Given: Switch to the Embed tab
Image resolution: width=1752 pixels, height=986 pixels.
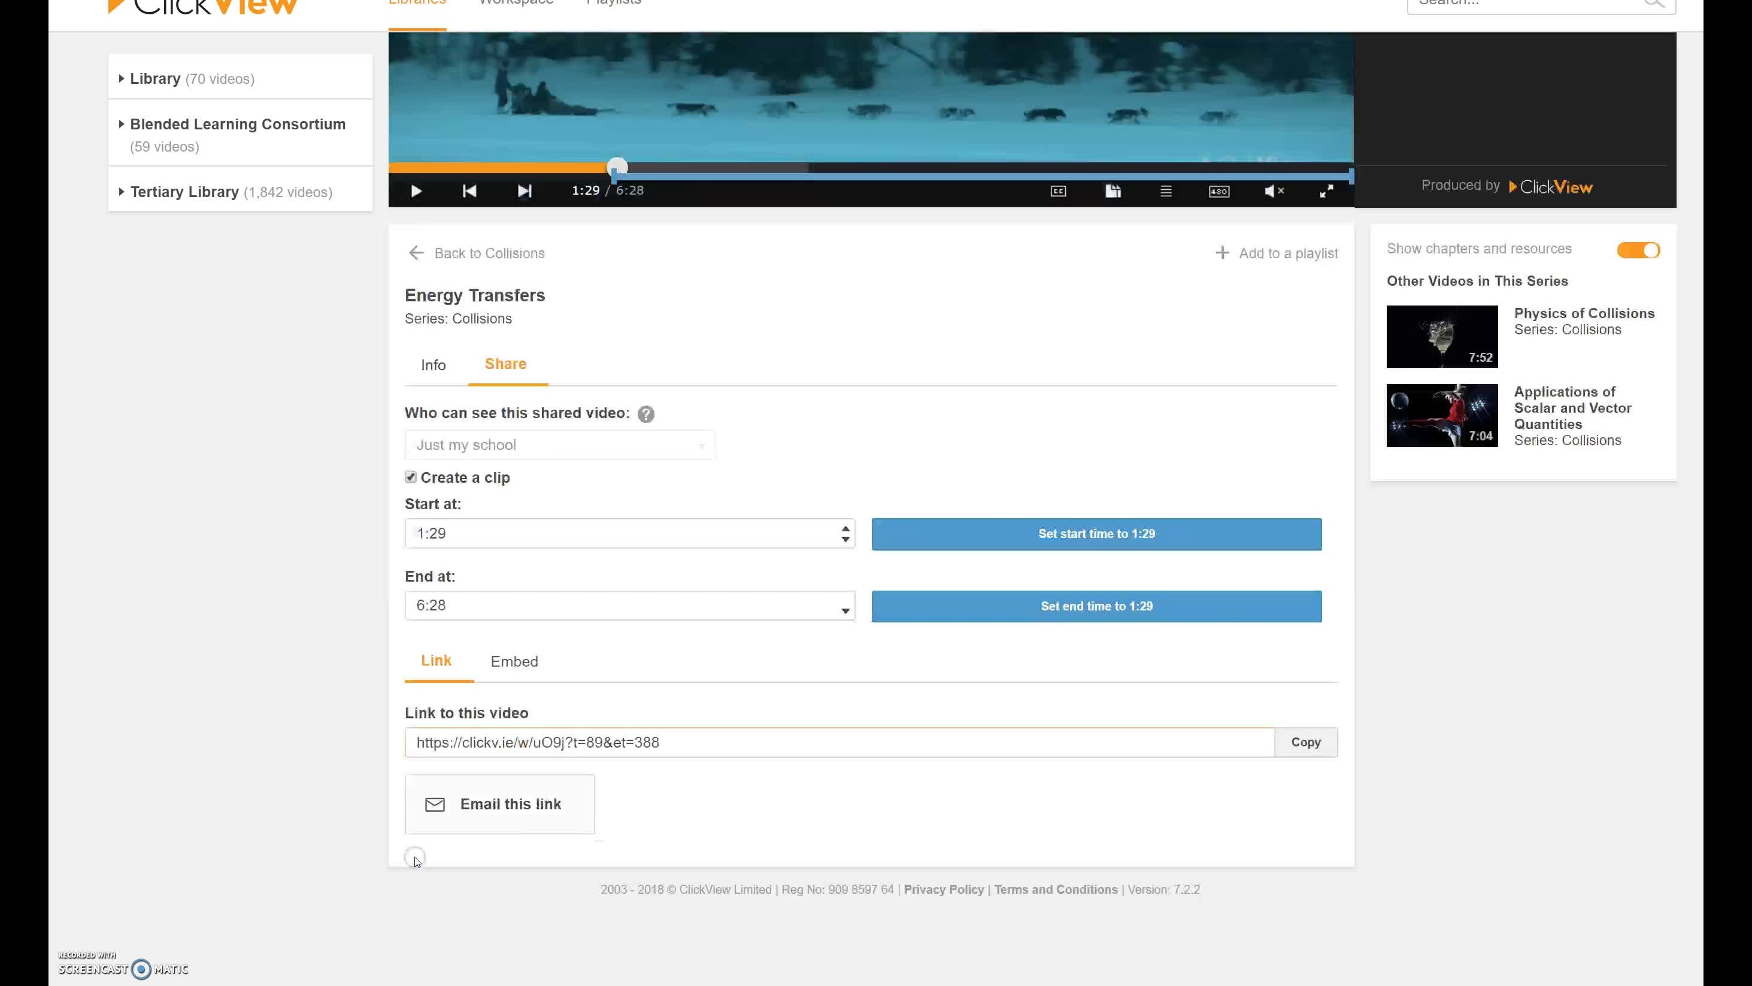Looking at the screenshot, I should coord(514,661).
